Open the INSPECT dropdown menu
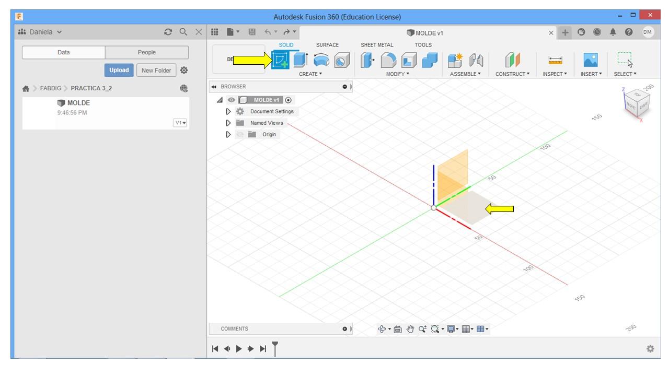 (555, 74)
